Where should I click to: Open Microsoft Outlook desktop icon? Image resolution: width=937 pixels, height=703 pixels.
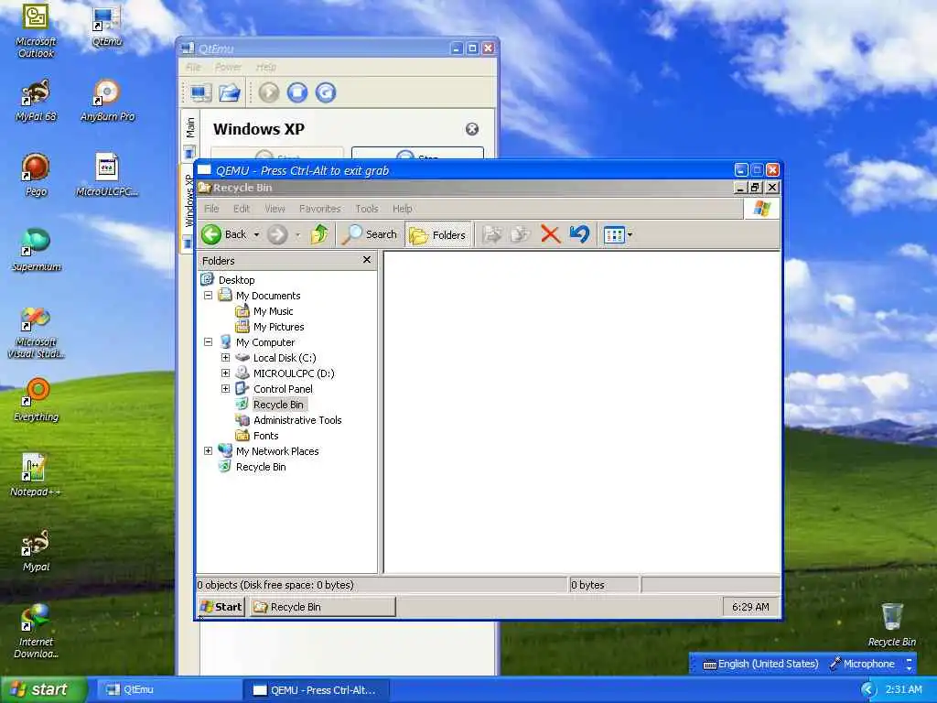coord(36,30)
